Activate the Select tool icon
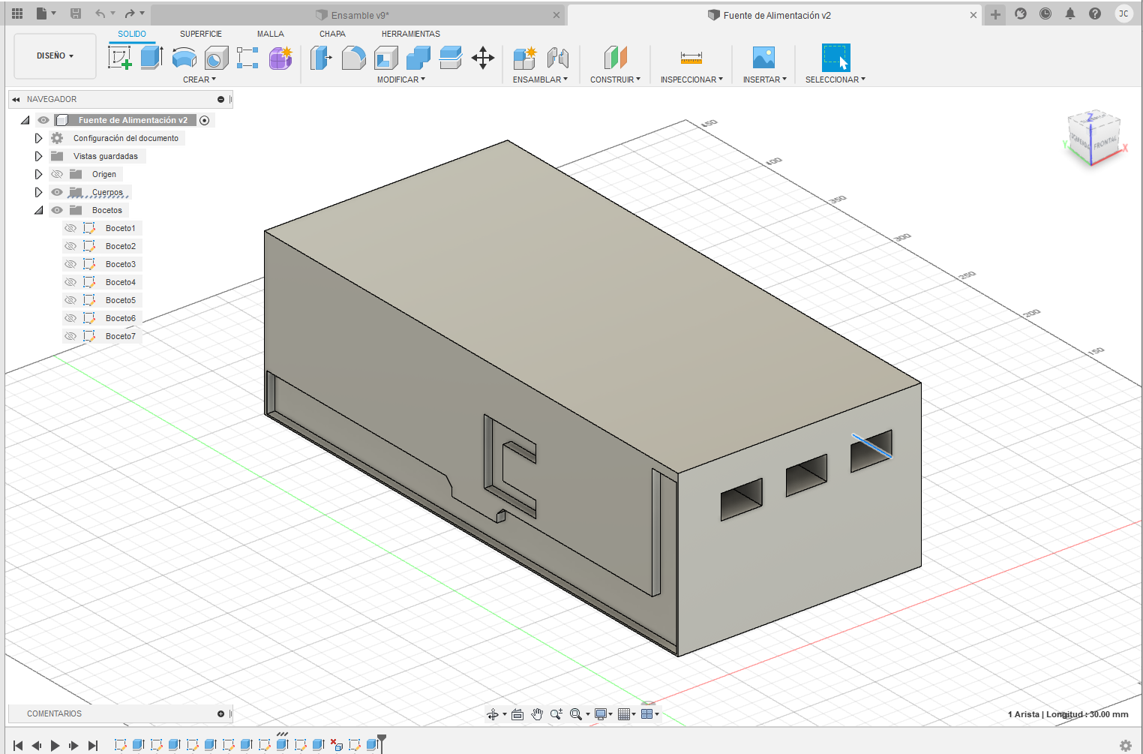The image size is (1143, 754). point(835,58)
